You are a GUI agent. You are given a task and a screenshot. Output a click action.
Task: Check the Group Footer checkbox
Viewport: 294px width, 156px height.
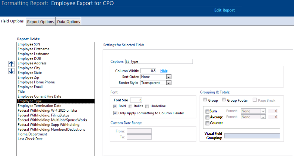(224, 100)
